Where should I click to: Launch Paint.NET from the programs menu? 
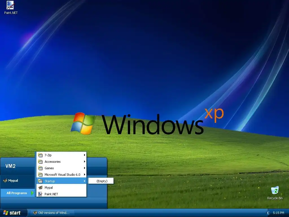pos(62,194)
